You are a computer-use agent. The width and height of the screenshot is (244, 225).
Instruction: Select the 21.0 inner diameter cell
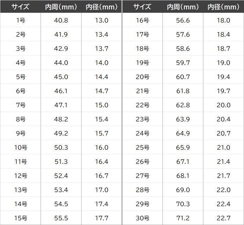point(224,147)
